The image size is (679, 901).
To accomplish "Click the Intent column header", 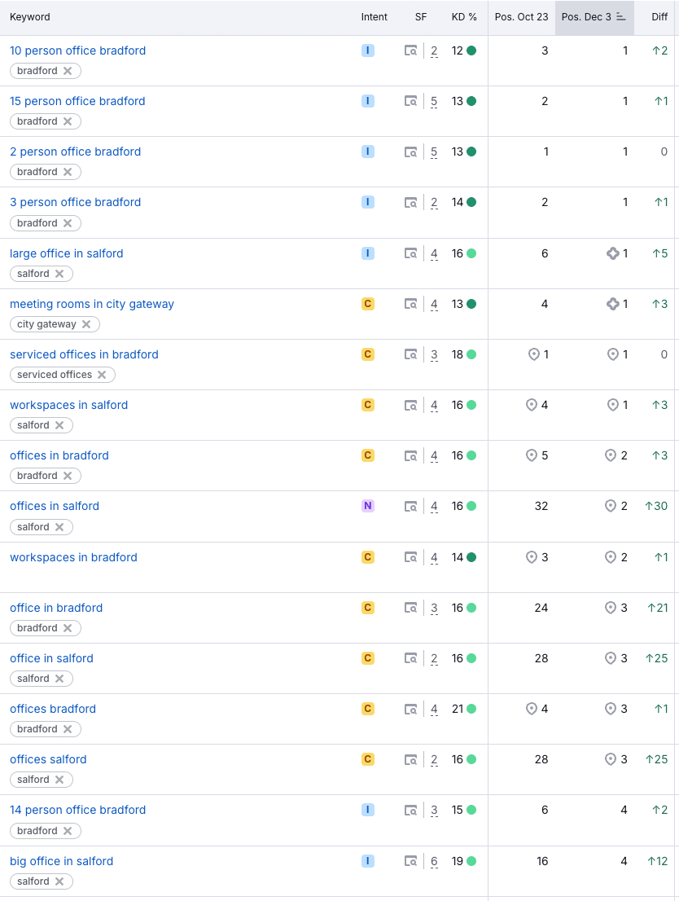I will click(375, 17).
